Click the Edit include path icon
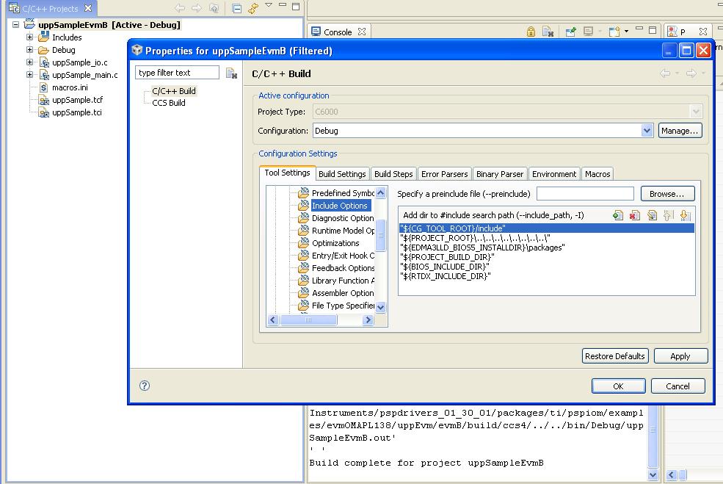The width and height of the screenshot is (723, 484). [x=652, y=215]
